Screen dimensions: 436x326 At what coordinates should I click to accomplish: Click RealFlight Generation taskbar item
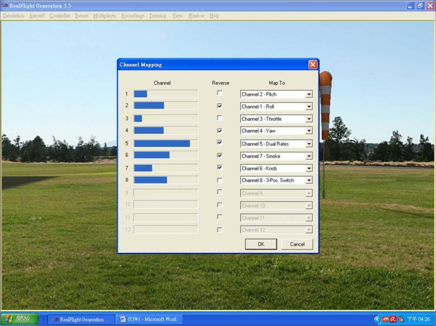tap(81, 319)
